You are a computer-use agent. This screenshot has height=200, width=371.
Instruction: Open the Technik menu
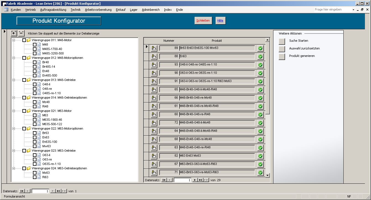coord(75,10)
